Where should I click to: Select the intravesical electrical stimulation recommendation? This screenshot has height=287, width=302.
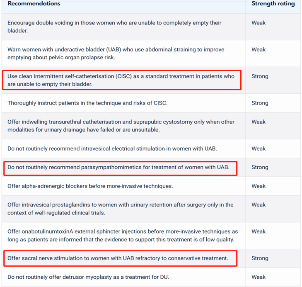[112, 148]
